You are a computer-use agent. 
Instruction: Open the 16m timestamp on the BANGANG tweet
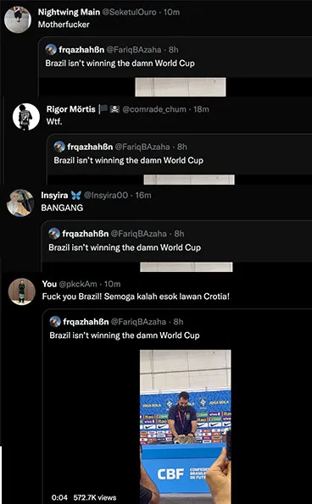(143, 195)
